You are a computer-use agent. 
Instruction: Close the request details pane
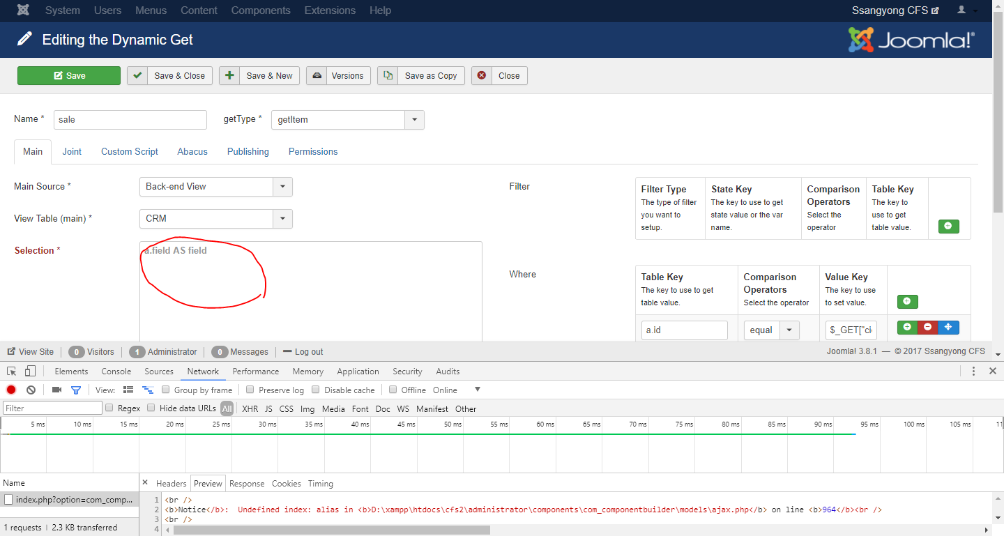[145, 482]
